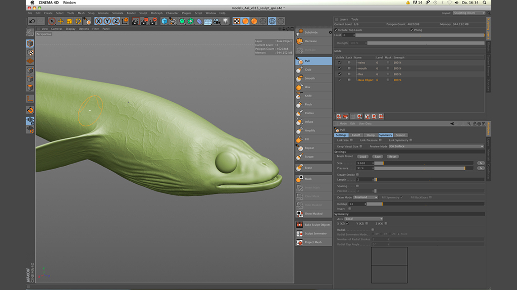Select the Grab sculpt brush
Viewport: 517px width, 290px height.
tap(307, 69)
